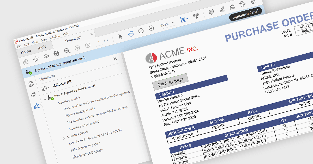Activate the Hand pan tool

(x=131, y=34)
